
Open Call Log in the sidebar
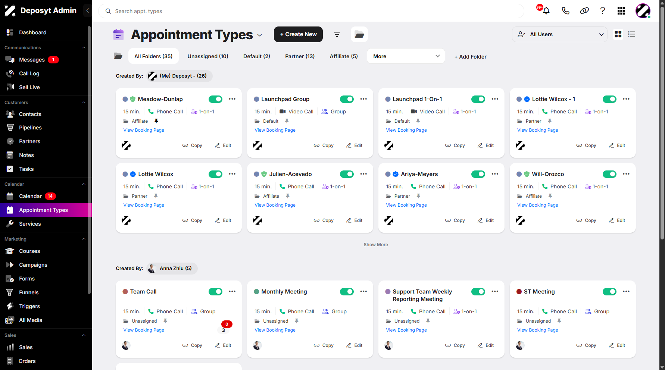tap(29, 73)
